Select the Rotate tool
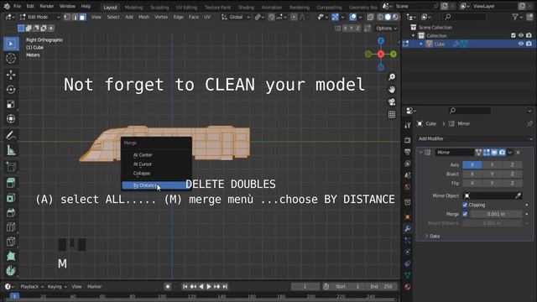The width and height of the screenshot is (537, 302). coord(11,90)
